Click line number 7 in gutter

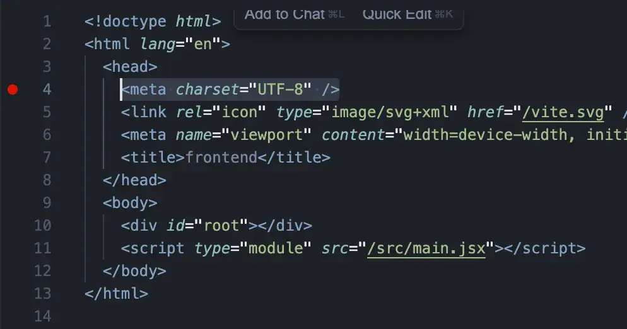point(47,158)
